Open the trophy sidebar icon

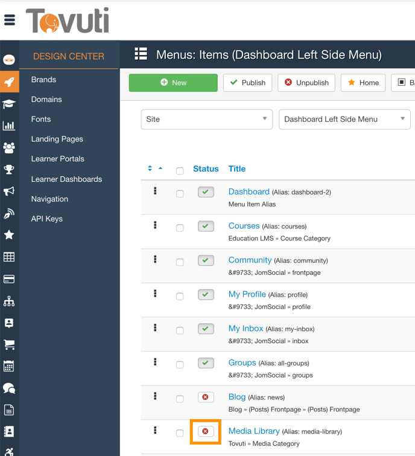tap(9, 170)
